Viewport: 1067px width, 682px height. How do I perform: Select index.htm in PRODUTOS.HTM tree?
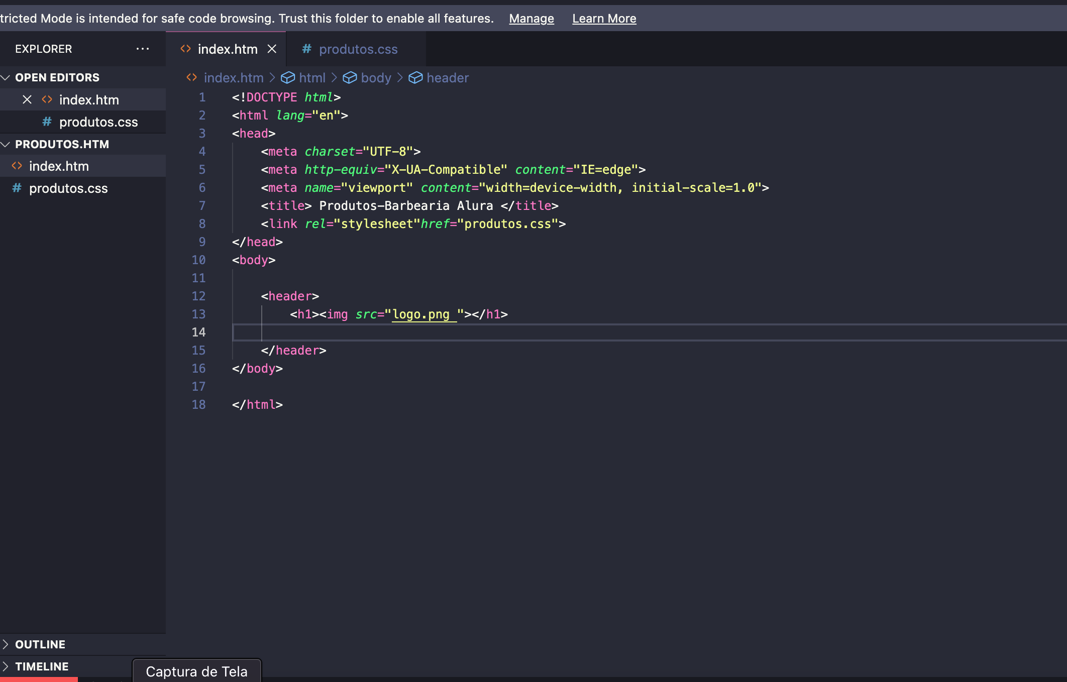59,166
